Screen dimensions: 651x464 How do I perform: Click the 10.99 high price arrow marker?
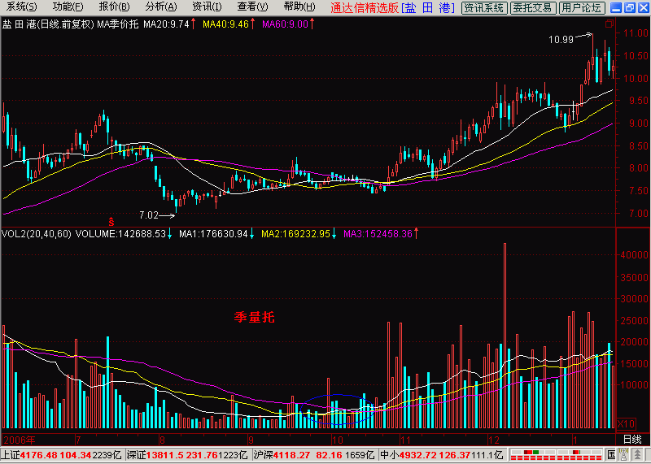click(x=570, y=39)
